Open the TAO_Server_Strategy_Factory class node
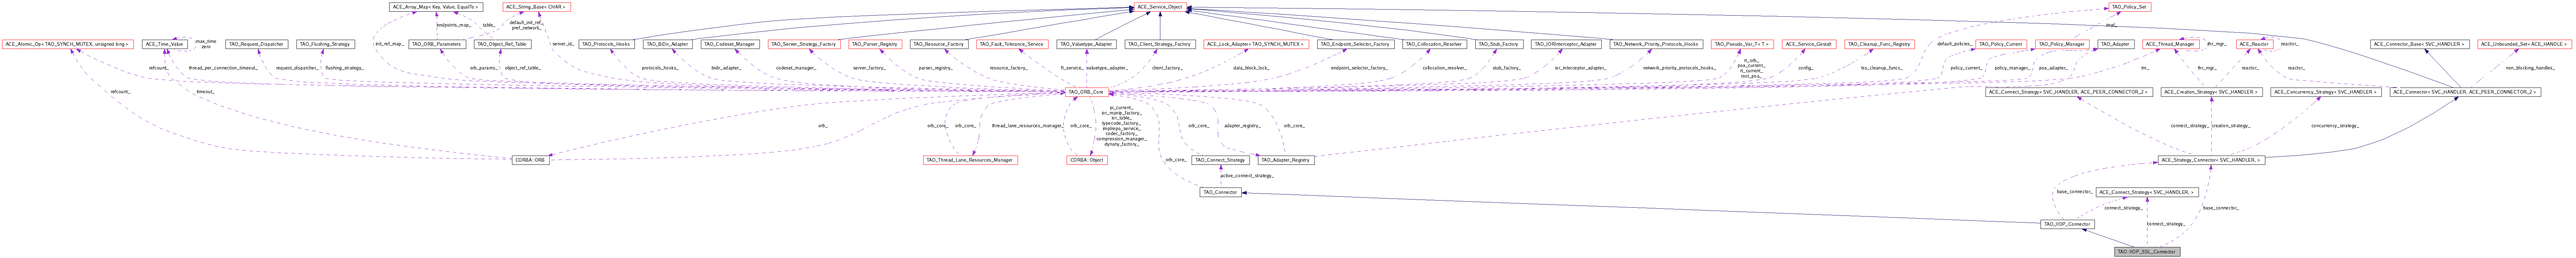2576x258 pixels. point(803,44)
